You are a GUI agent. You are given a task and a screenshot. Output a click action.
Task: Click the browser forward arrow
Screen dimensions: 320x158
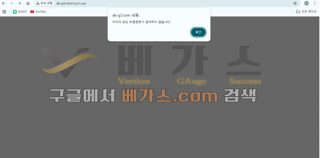(x=11, y=3)
